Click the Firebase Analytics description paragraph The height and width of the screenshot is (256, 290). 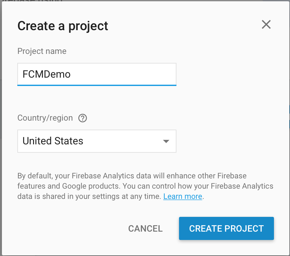(x=145, y=186)
